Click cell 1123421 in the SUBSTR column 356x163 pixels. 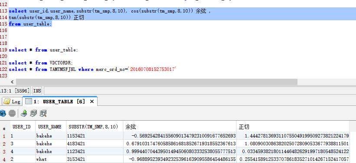click(95, 151)
